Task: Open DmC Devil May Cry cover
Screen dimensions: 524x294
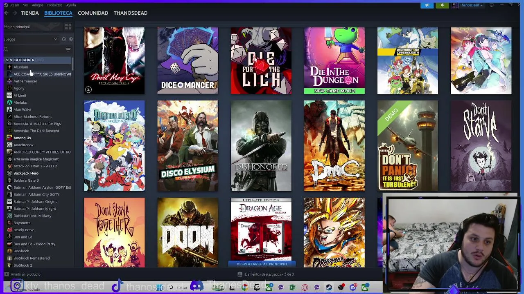Action: (334, 146)
